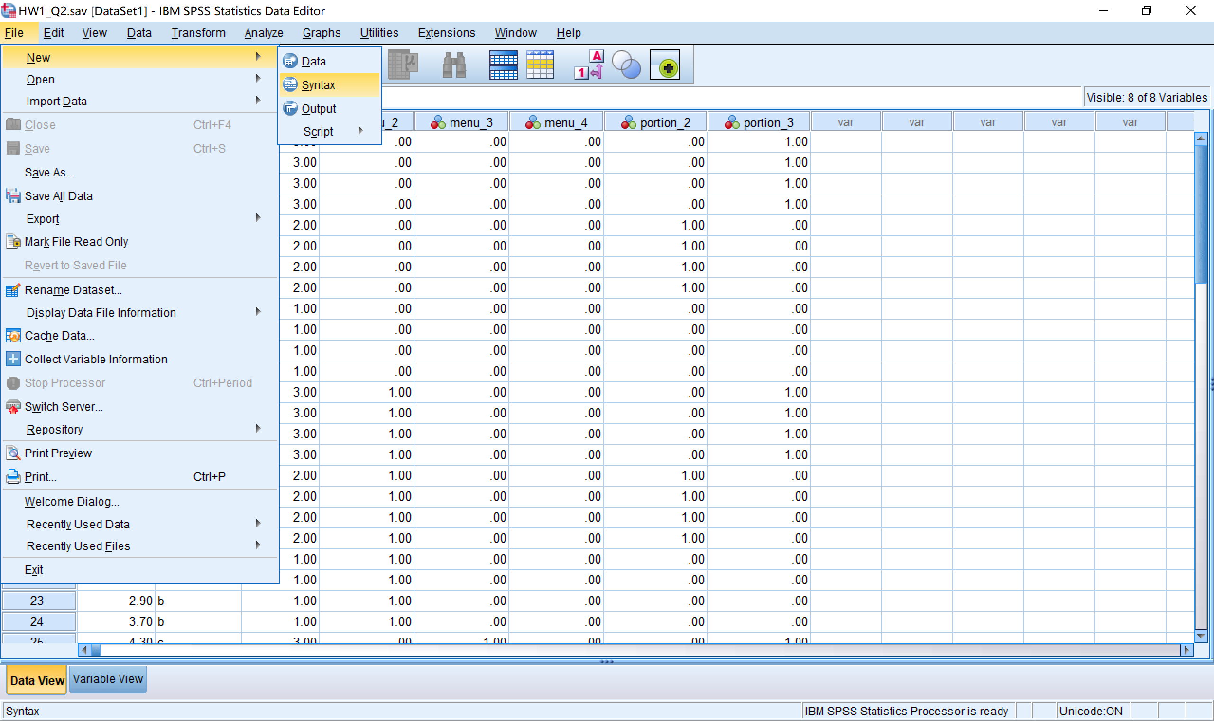Click the Split File toolbar icon
This screenshot has width=1214, height=721.
click(503, 65)
